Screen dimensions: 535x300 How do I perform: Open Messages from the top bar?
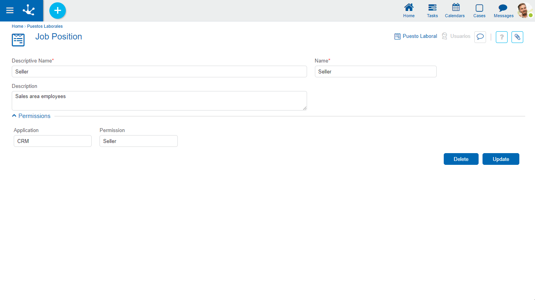[504, 11]
